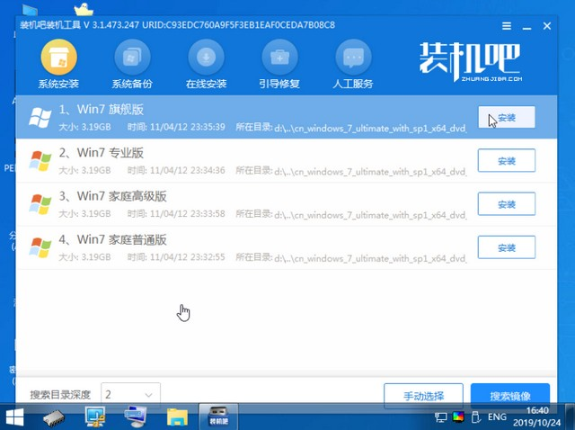Install Win7 旗舰版 with its 安装 button

(x=506, y=118)
